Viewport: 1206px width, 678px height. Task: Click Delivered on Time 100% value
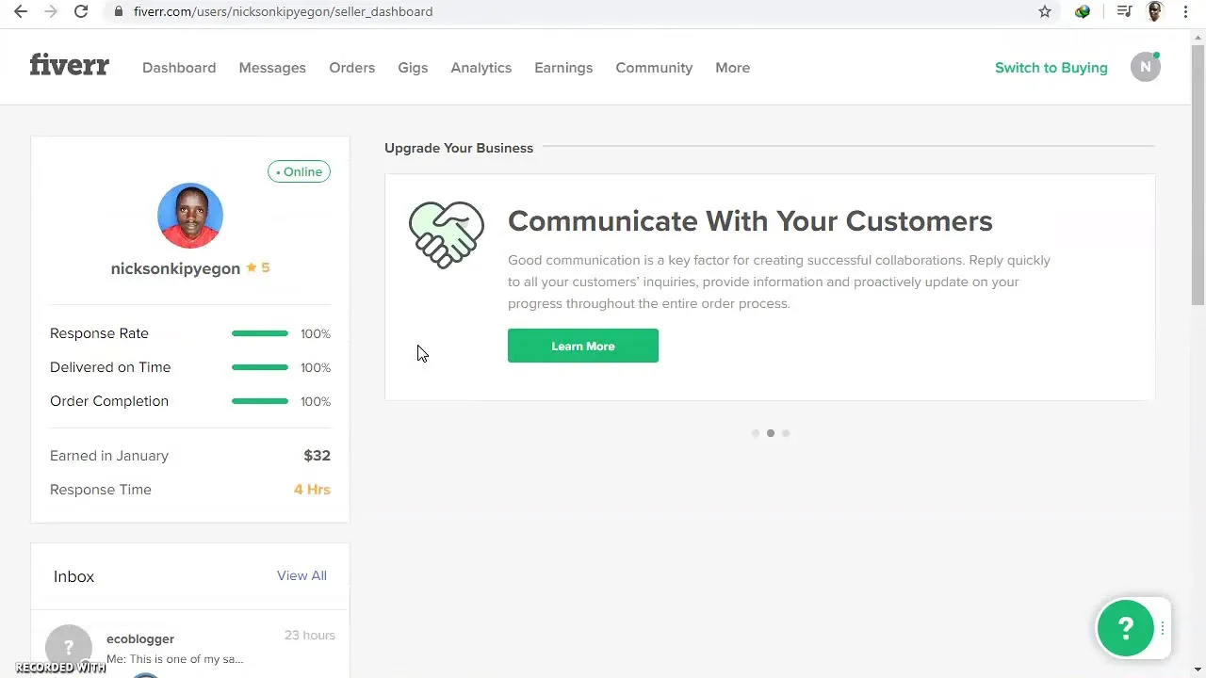pyautogui.click(x=316, y=368)
